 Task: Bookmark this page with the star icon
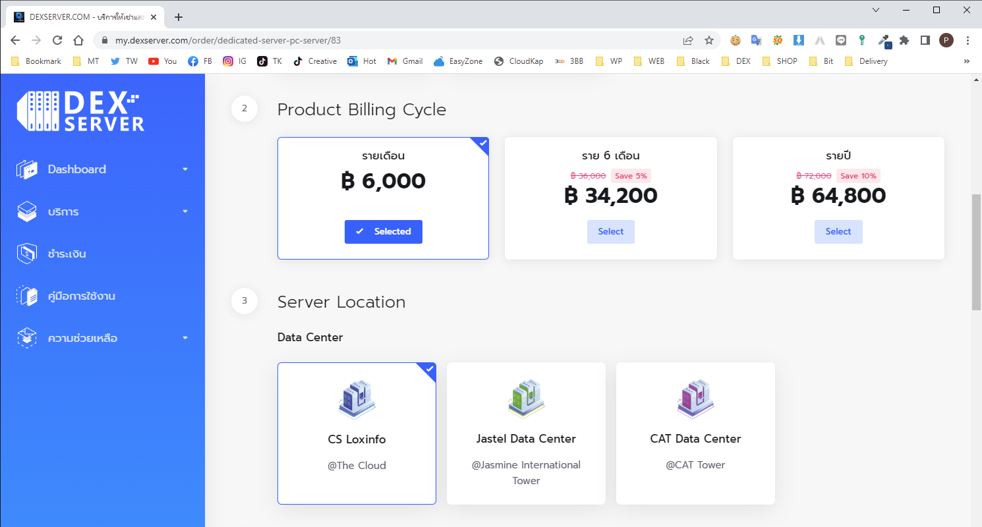pyautogui.click(x=709, y=40)
